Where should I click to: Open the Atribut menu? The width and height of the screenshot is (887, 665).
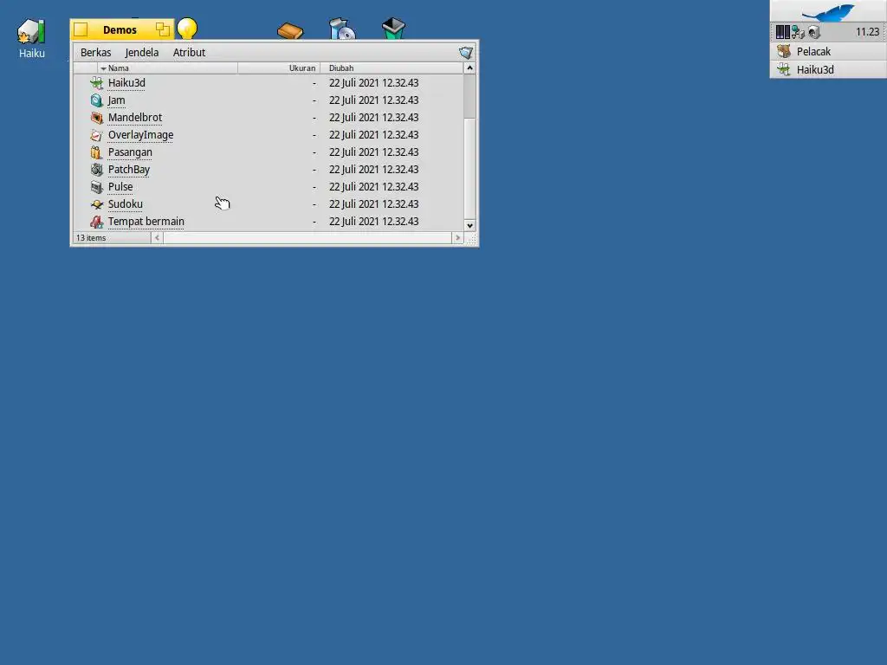click(189, 53)
